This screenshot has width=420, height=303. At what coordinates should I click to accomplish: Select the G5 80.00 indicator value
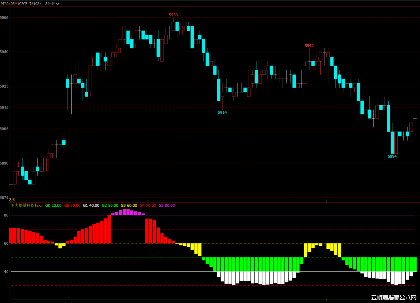[x=167, y=205]
